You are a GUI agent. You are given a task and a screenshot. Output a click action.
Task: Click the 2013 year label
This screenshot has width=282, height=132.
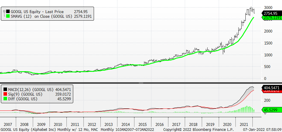[109, 124]
